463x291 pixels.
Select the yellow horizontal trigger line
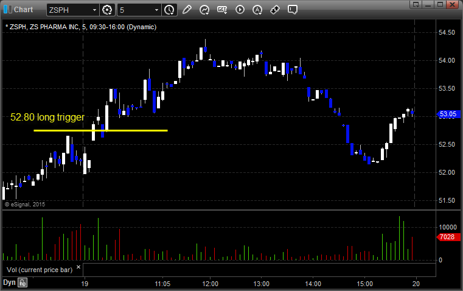click(x=100, y=130)
